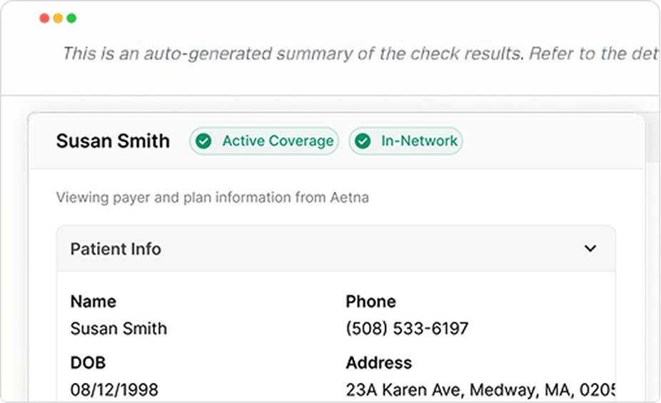
Task: Click the Patient Info header label
Action: coord(116,249)
